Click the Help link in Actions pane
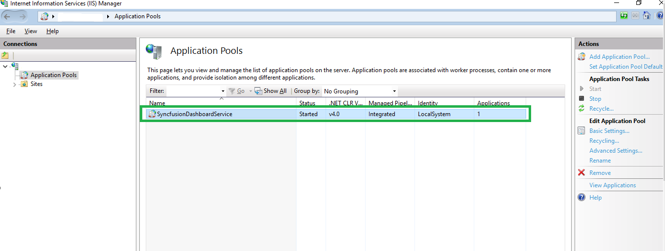Viewport: 665px width, 251px height. coord(595,198)
